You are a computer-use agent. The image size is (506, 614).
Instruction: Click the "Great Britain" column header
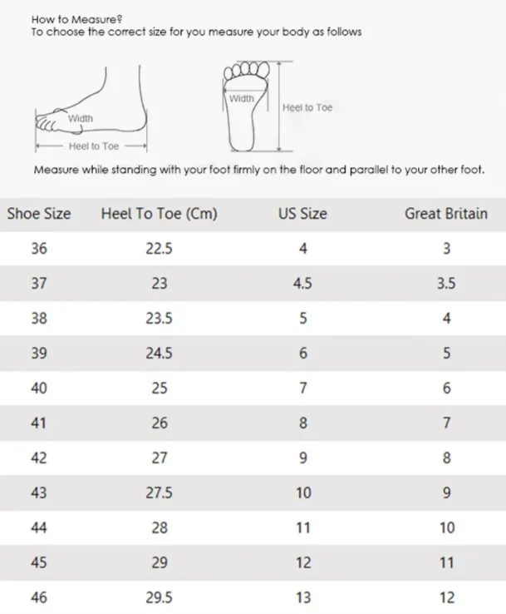(446, 214)
